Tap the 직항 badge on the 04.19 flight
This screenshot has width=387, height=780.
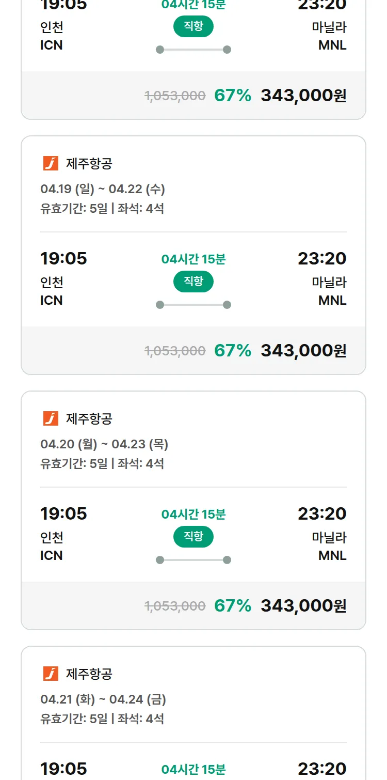click(193, 282)
